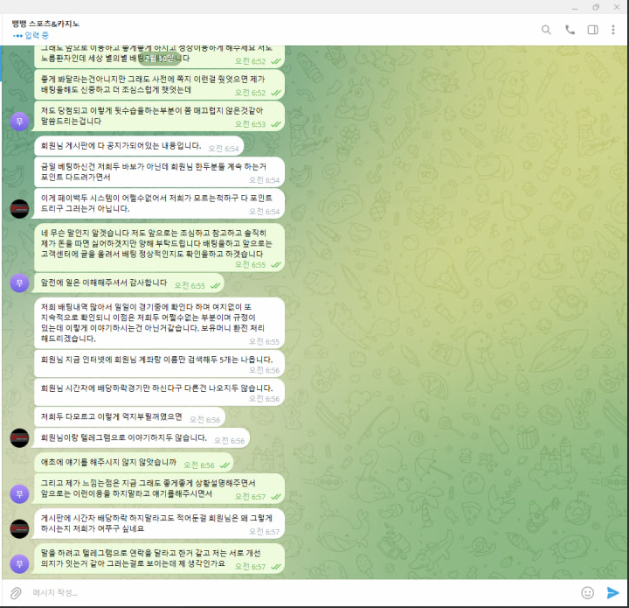
Task: Open the dark avatar beside 텔레그램으로 이야기하지두 message
Action: point(19,438)
